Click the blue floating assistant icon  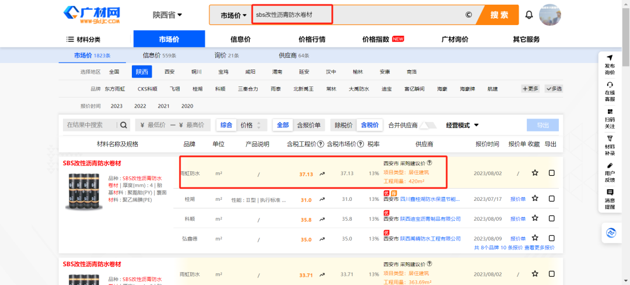[611, 233]
